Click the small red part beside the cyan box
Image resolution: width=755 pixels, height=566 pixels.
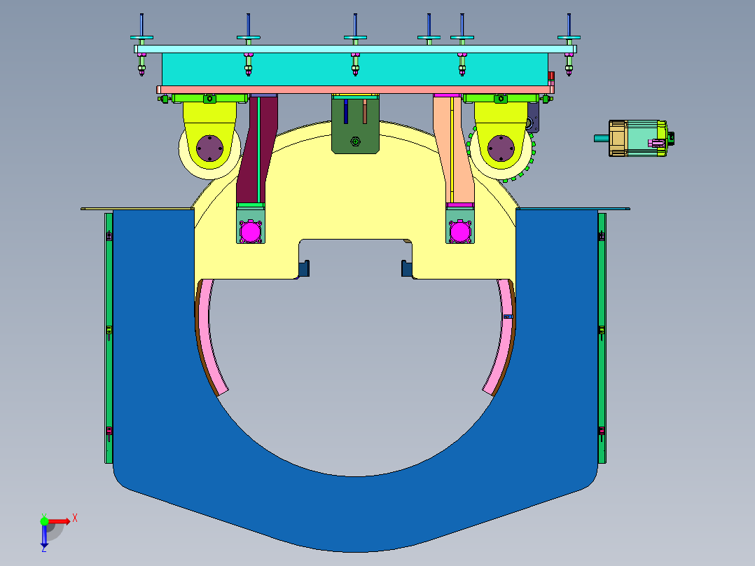click(x=551, y=77)
